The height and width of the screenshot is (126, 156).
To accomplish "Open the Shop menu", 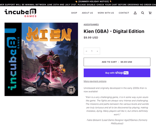I will tap(74, 13).
